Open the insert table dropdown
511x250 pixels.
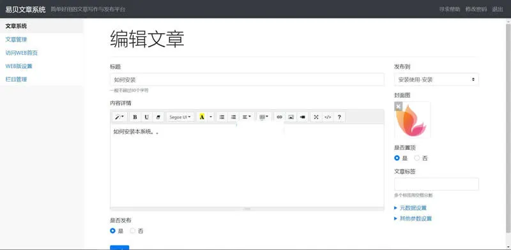[x=264, y=117]
